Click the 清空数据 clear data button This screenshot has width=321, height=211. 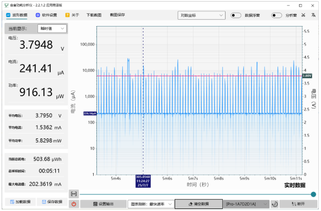point(199,204)
